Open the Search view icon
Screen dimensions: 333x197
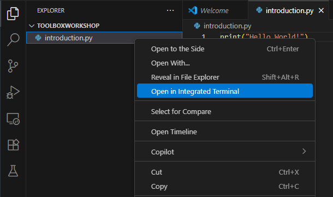point(13,40)
